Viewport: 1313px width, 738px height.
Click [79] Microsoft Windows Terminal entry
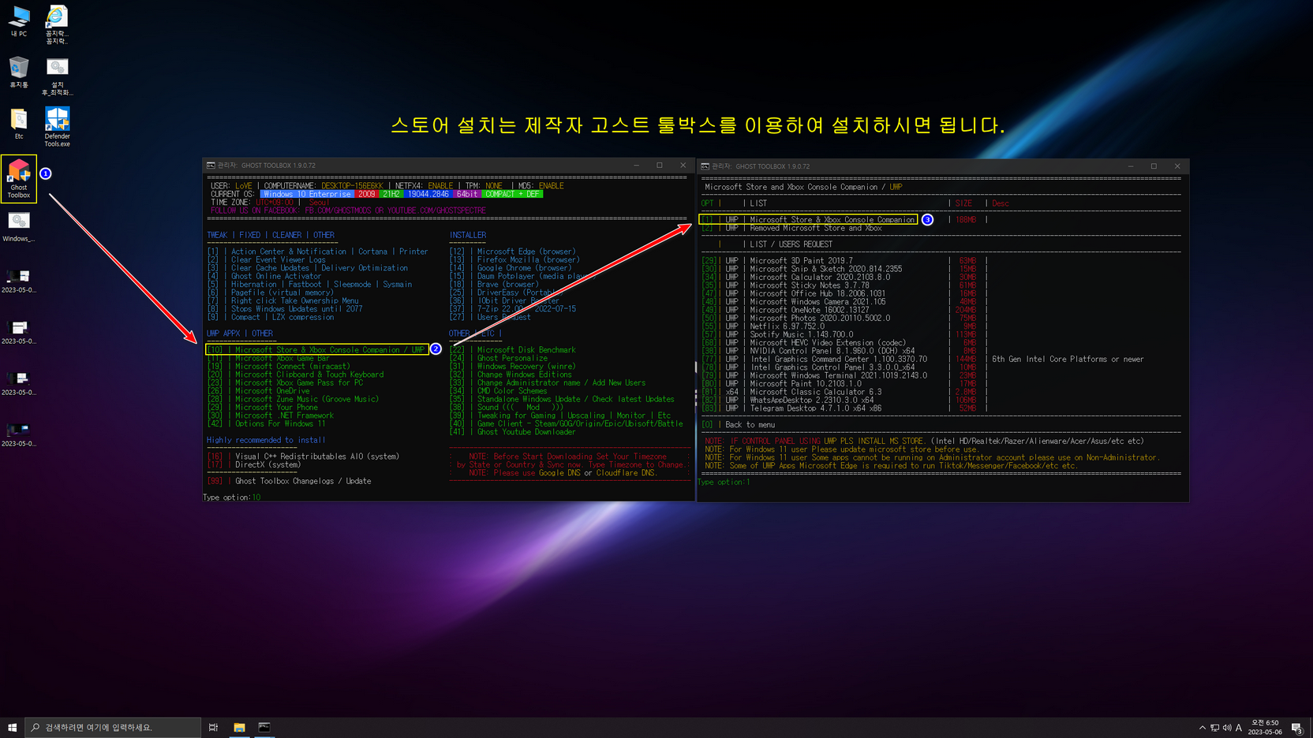click(814, 375)
